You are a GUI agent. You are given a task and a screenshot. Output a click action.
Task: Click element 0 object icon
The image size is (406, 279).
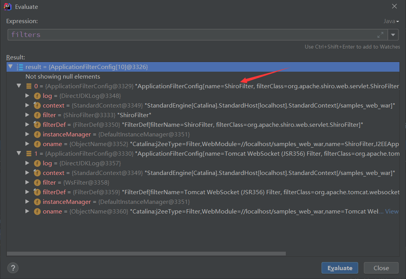click(29, 86)
